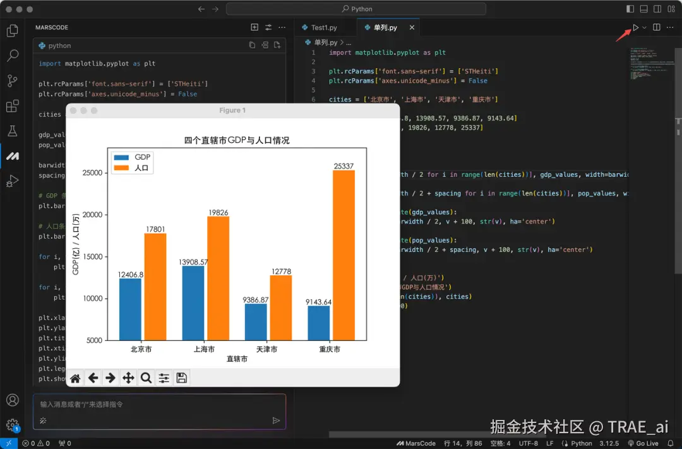
Task: Select the orange 人口 legend swatch
Action: tap(121, 168)
